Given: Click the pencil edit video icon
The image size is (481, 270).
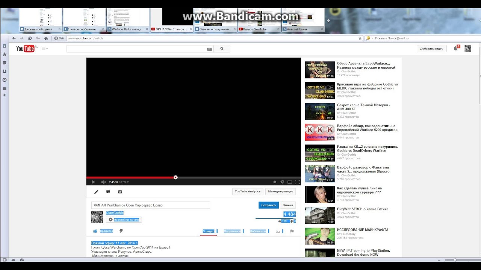Looking at the screenshot, I should (x=96, y=192).
